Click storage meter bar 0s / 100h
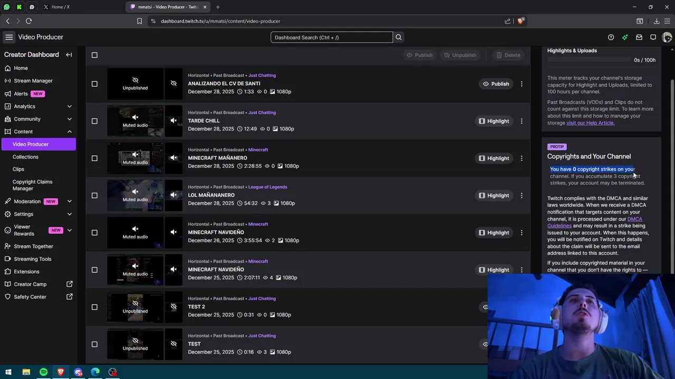Viewport: 675px width, 379px height. point(589,60)
